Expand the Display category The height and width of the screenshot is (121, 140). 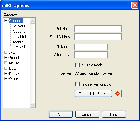pyautogui.click(x=6, y=74)
